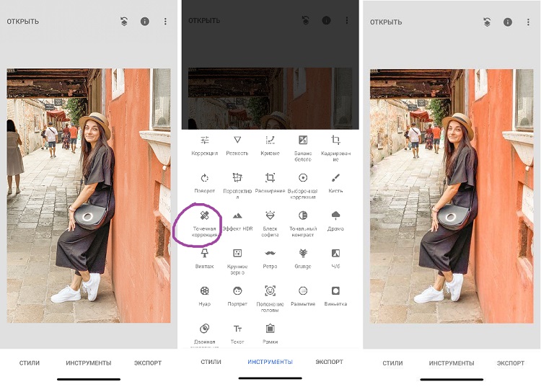Tap ОТКРЫТЬ on the right screen
The width and height of the screenshot is (541, 387).
click(386, 22)
